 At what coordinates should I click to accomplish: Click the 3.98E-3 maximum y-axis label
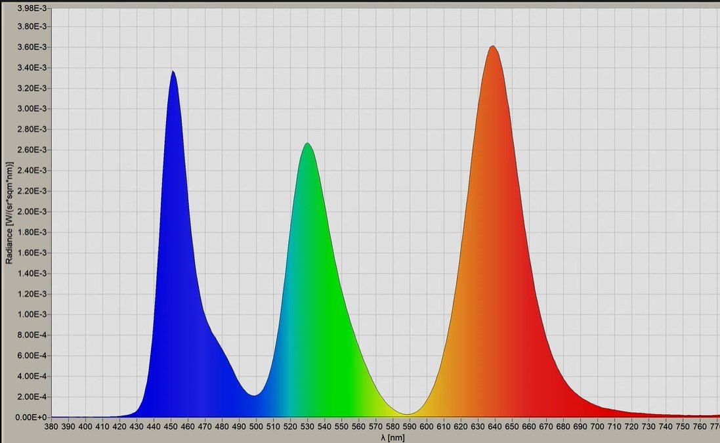32,9
